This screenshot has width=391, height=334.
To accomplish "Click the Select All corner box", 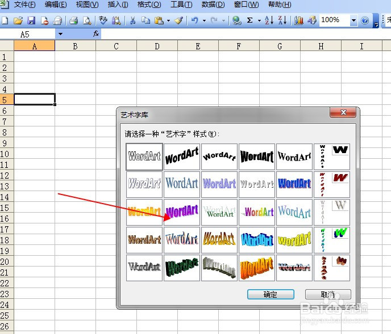I will coord(7,46).
